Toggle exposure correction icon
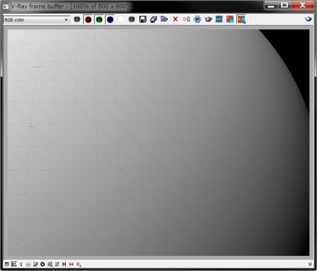Image resolution: width=317 pixels, height=271 pixels. 42,264
